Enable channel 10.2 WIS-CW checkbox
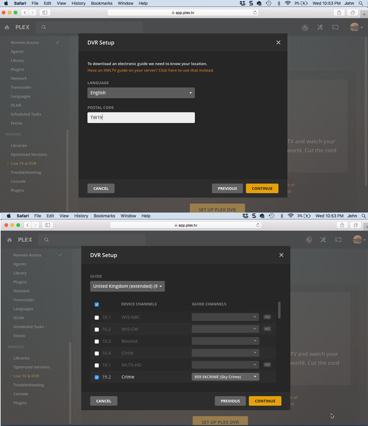The width and height of the screenshot is (368, 426). point(96,329)
